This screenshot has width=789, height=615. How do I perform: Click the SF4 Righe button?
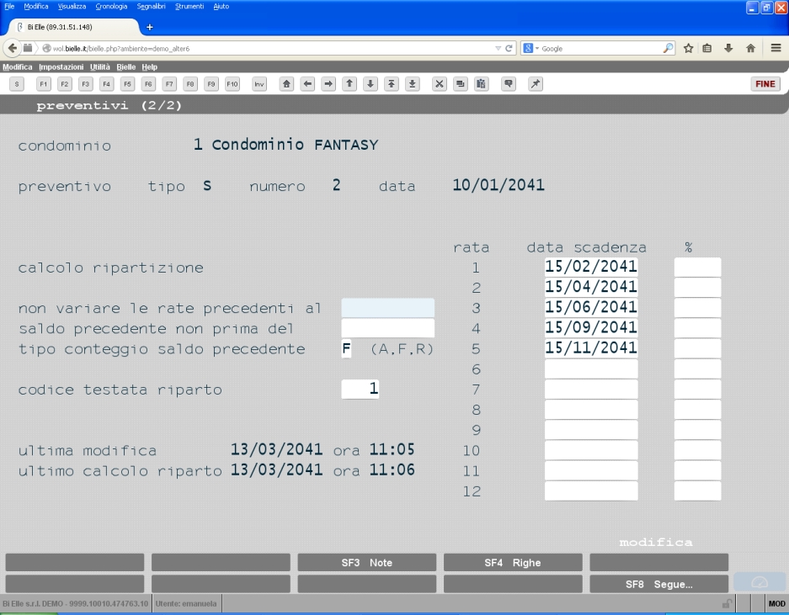[513, 563]
